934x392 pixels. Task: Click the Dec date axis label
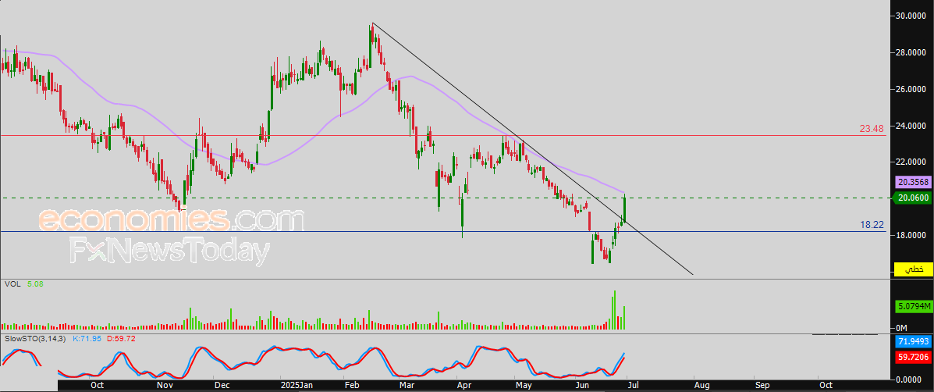(222, 386)
